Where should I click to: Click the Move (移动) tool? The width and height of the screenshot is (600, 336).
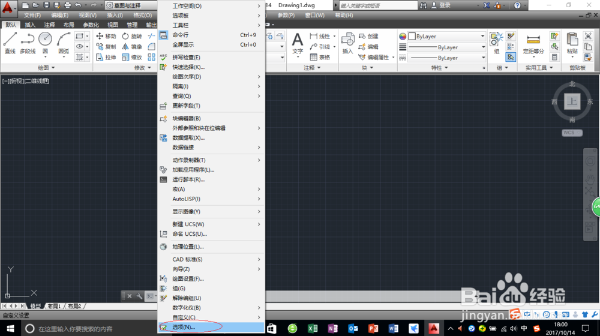click(106, 36)
